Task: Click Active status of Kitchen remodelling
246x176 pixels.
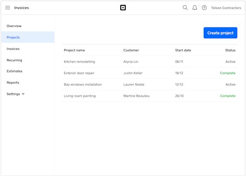Action: 230,62
